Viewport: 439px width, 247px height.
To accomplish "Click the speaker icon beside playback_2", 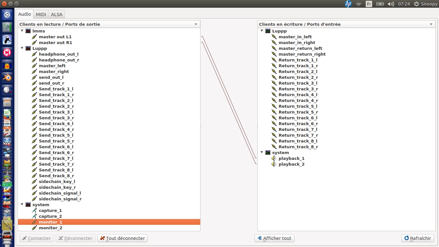I will coord(274,164).
